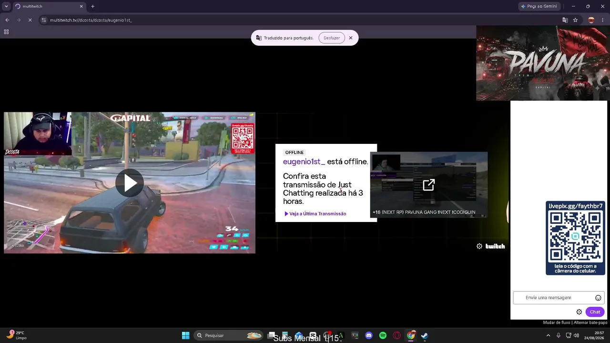Open the Windows Start menu
Viewport: 610px width, 343px height.
(x=185, y=335)
